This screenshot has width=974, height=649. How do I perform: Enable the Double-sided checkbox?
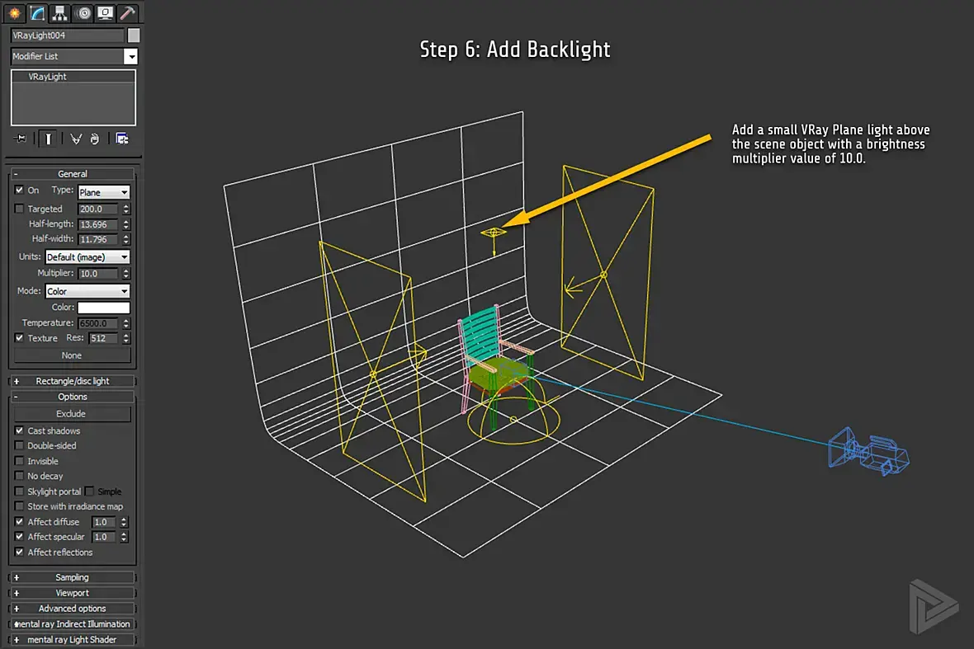(x=19, y=445)
